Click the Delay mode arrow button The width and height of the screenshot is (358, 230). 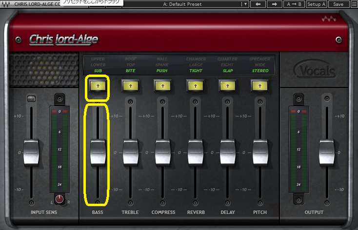(x=228, y=86)
